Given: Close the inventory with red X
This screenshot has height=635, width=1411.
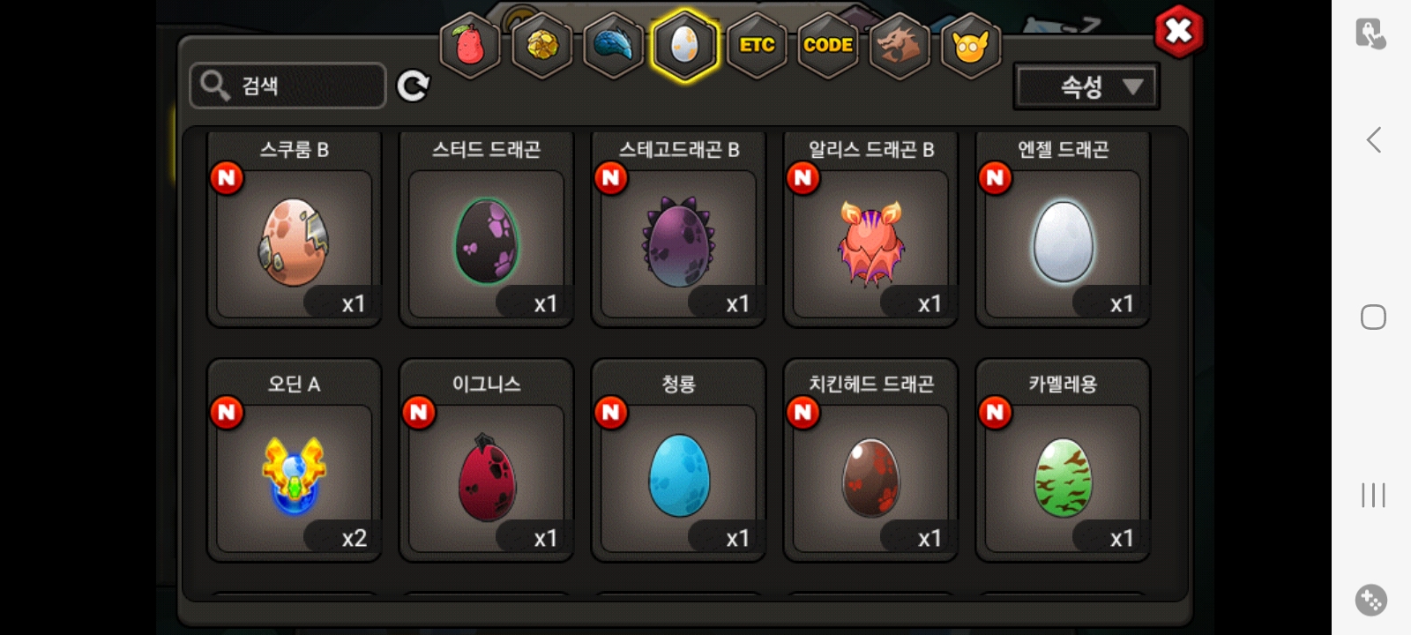Looking at the screenshot, I should click(x=1178, y=33).
